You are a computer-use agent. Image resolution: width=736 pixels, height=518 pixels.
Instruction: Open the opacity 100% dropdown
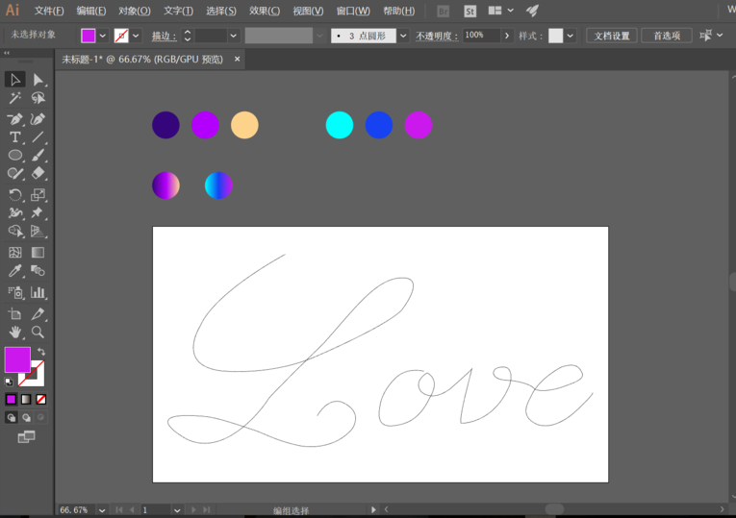(x=507, y=36)
